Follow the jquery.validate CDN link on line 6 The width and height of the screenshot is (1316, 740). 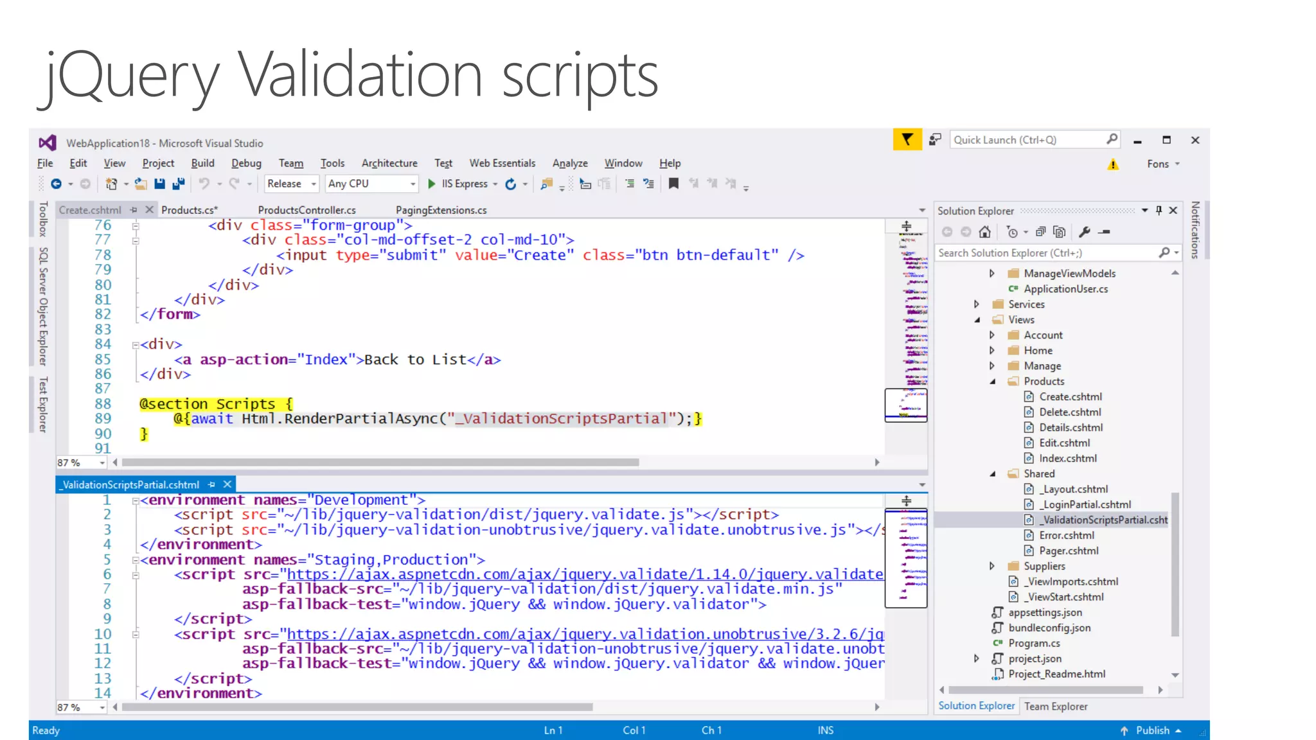[585, 575]
